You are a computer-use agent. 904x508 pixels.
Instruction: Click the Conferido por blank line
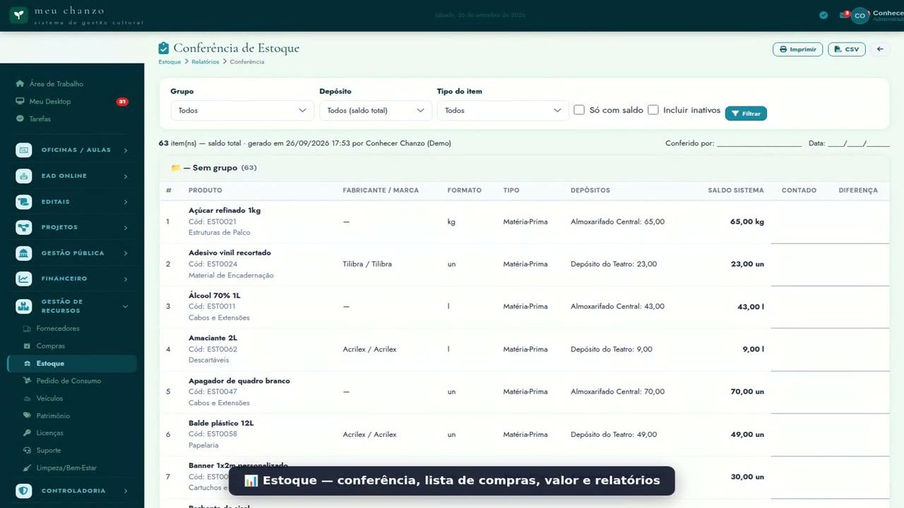tap(759, 143)
